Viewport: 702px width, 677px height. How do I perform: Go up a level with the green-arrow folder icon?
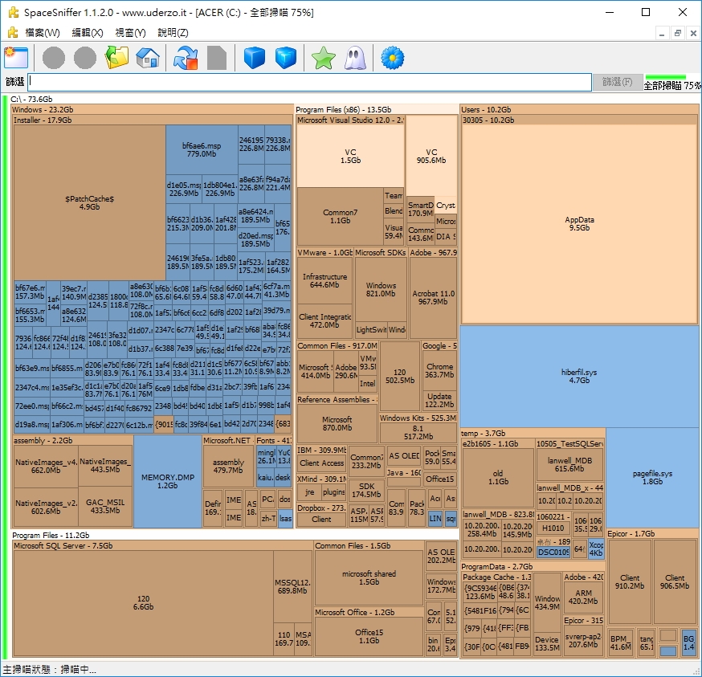(x=116, y=58)
